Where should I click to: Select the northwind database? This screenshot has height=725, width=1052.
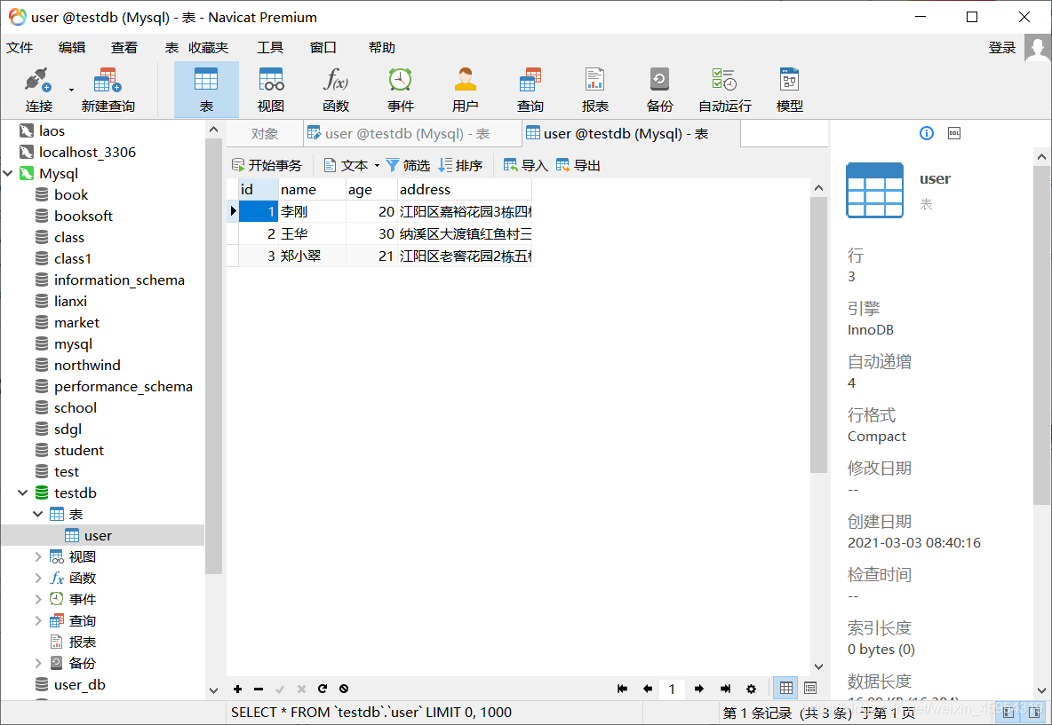[87, 366]
